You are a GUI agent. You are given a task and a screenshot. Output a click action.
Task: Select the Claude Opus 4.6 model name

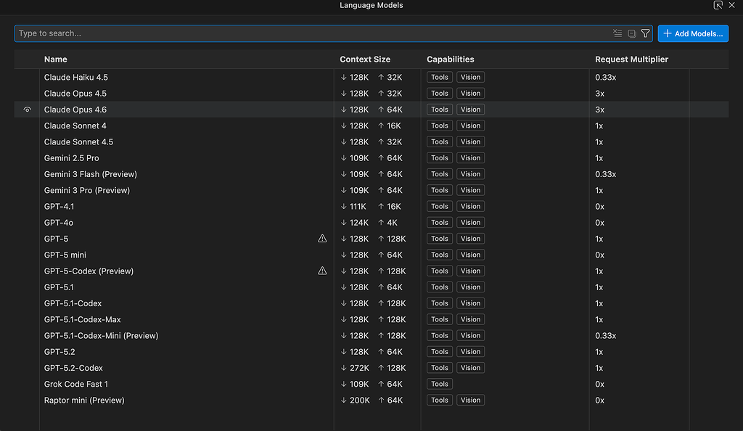(75, 110)
